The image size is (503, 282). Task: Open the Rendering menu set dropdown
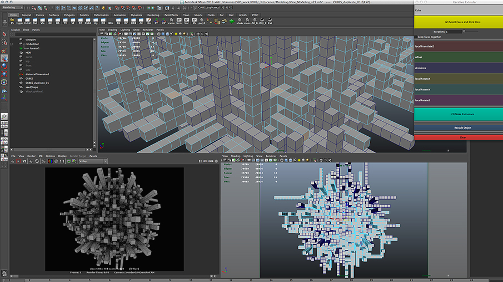tap(13, 7)
